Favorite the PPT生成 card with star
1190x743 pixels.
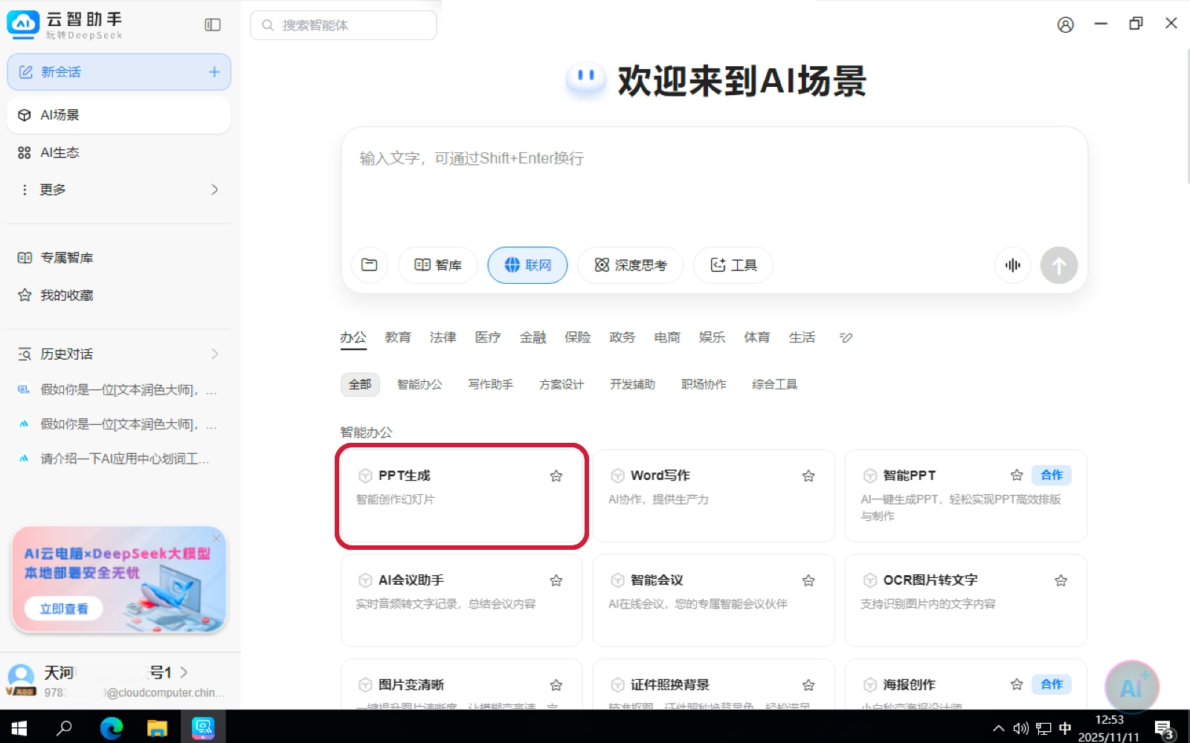(x=556, y=476)
